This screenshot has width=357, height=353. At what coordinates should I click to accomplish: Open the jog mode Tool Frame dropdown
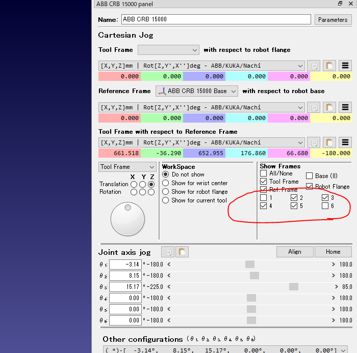pos(127,167)
